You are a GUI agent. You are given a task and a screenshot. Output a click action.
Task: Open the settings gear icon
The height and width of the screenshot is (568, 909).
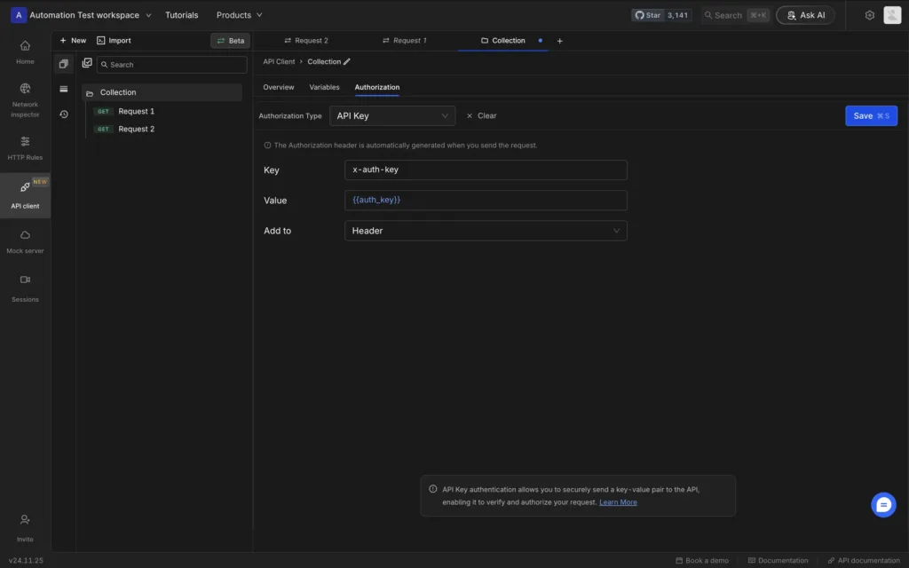[x=869, y=15]
